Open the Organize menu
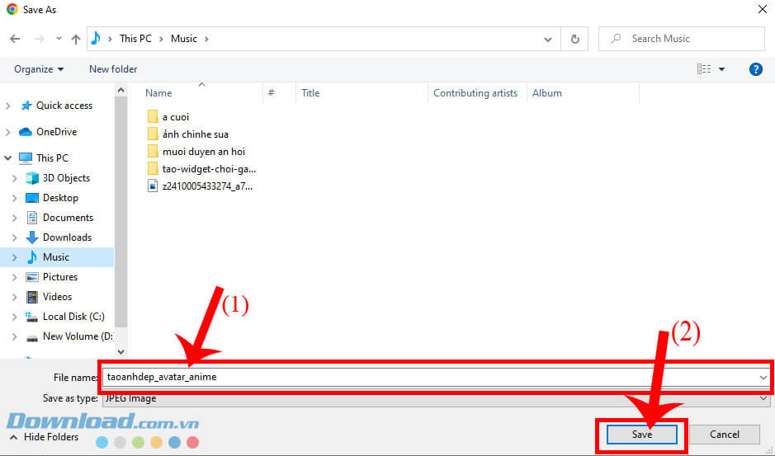The width and height of the screenshot is (775, 456). tap(38, 69)
